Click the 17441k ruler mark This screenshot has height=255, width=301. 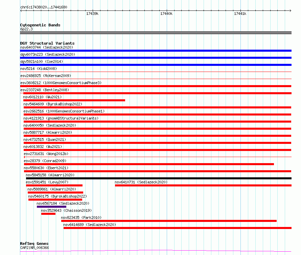[240, 14]
